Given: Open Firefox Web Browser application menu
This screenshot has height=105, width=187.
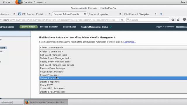Looking at the screenshot, I should (x=32, y=2).
